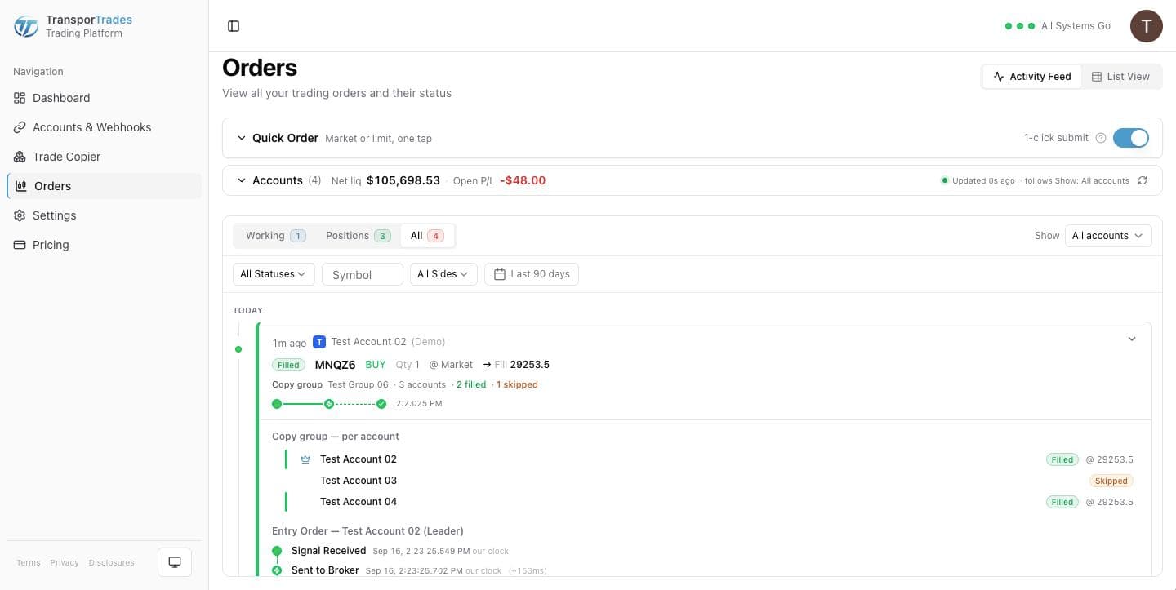Collapse the MNQZ6 order card chevron
This screenshot has height=590, width=1176.
[1132, 339]
